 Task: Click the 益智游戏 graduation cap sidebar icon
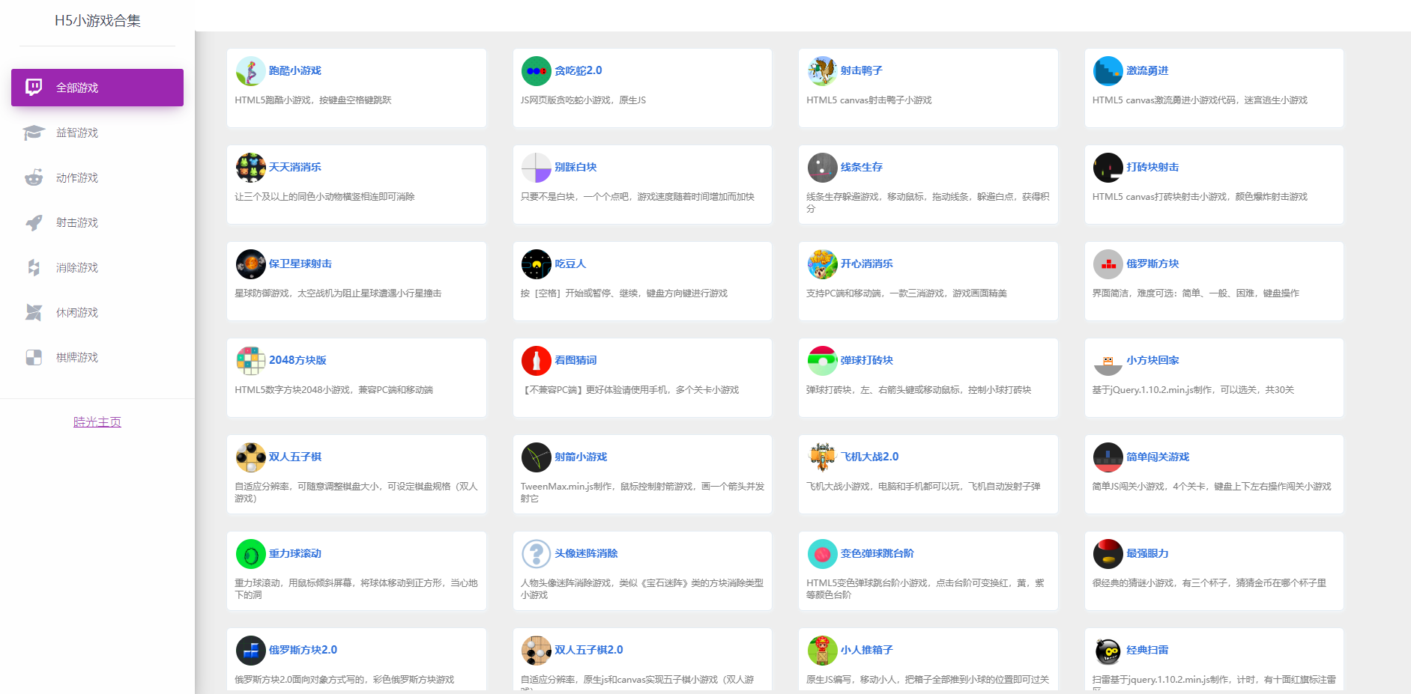[x=34, y=133]
